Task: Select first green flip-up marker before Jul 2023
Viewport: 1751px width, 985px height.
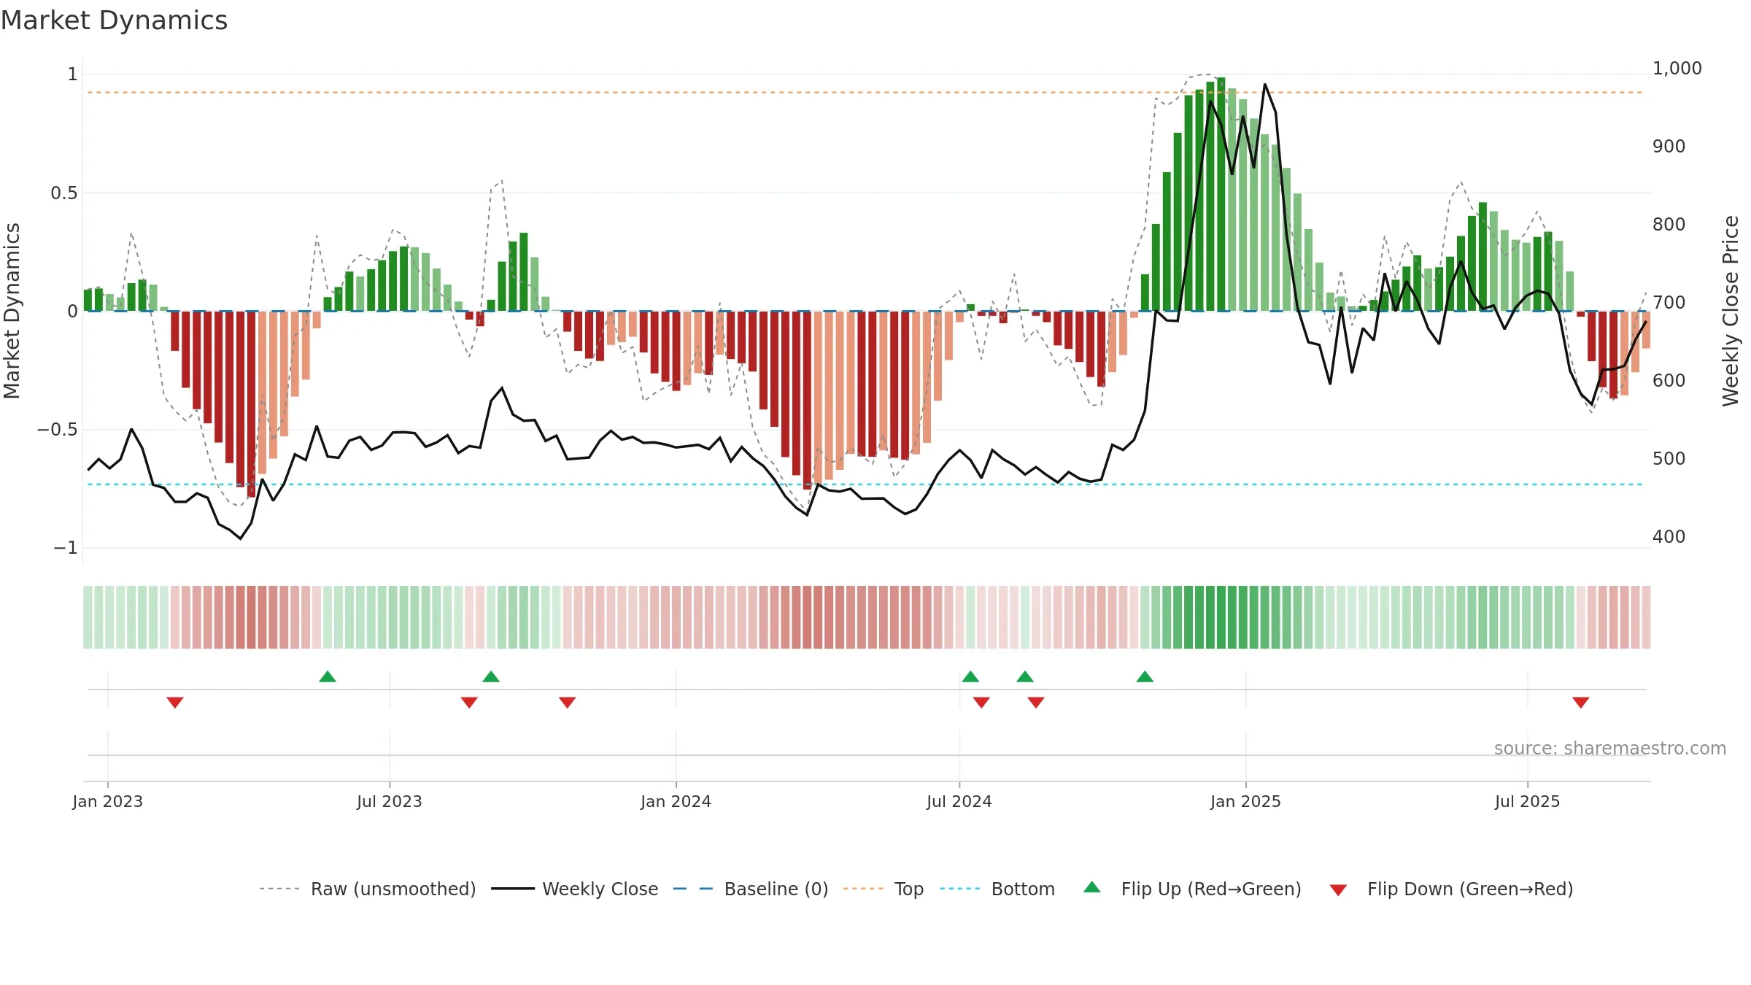Action: (328, 676)
